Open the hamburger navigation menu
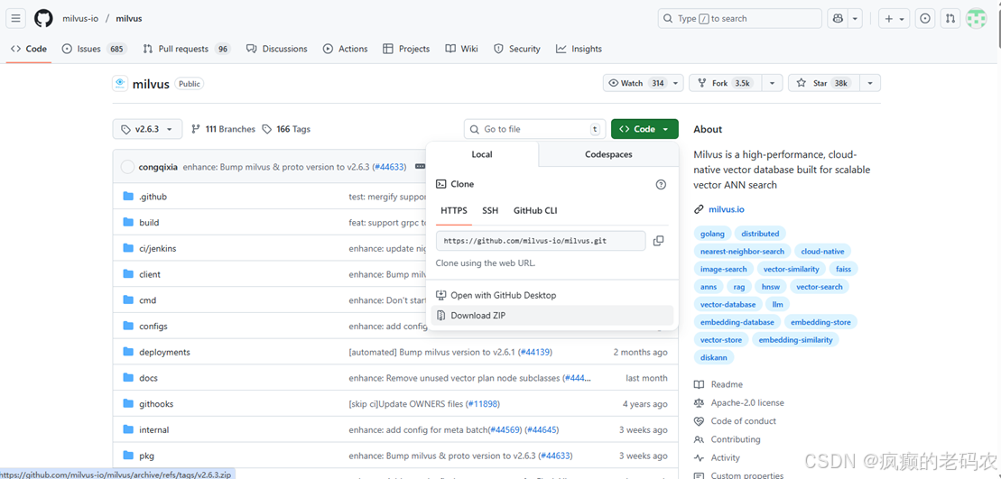Screen dimensions: 1001x479 click(16, 19)
